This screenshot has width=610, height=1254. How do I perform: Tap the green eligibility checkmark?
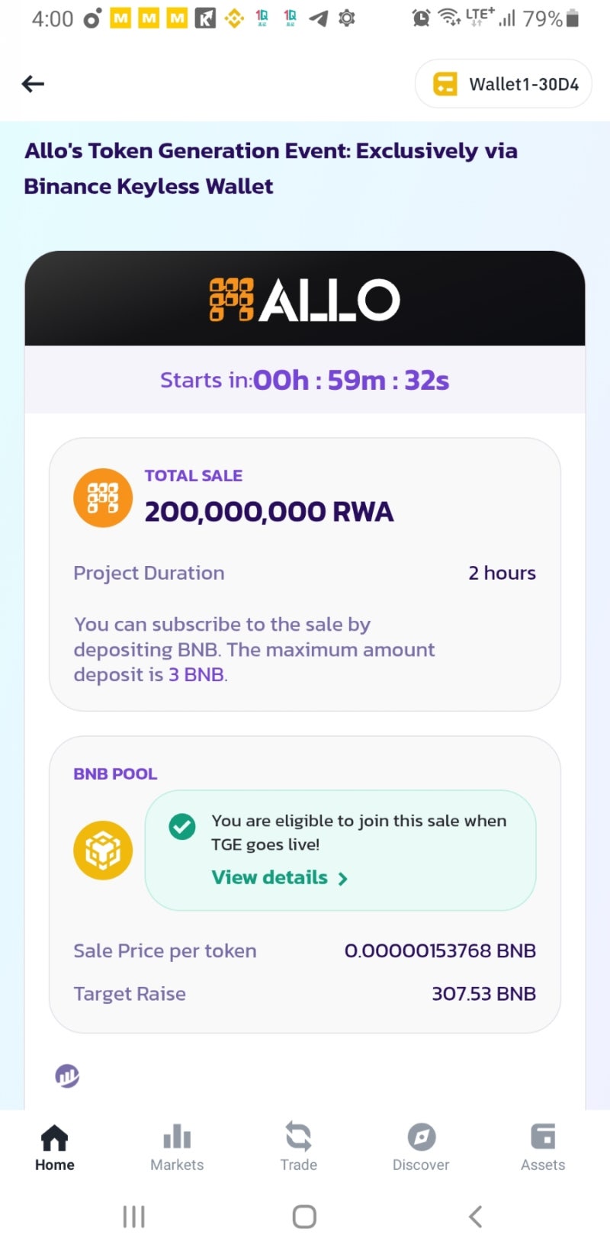pos(182,826)
